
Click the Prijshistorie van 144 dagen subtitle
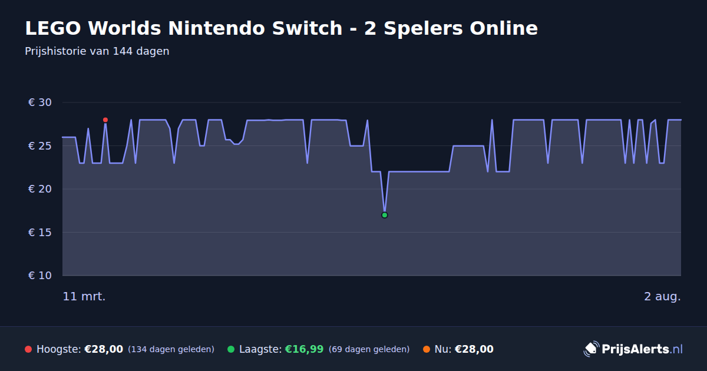(97, 51)
